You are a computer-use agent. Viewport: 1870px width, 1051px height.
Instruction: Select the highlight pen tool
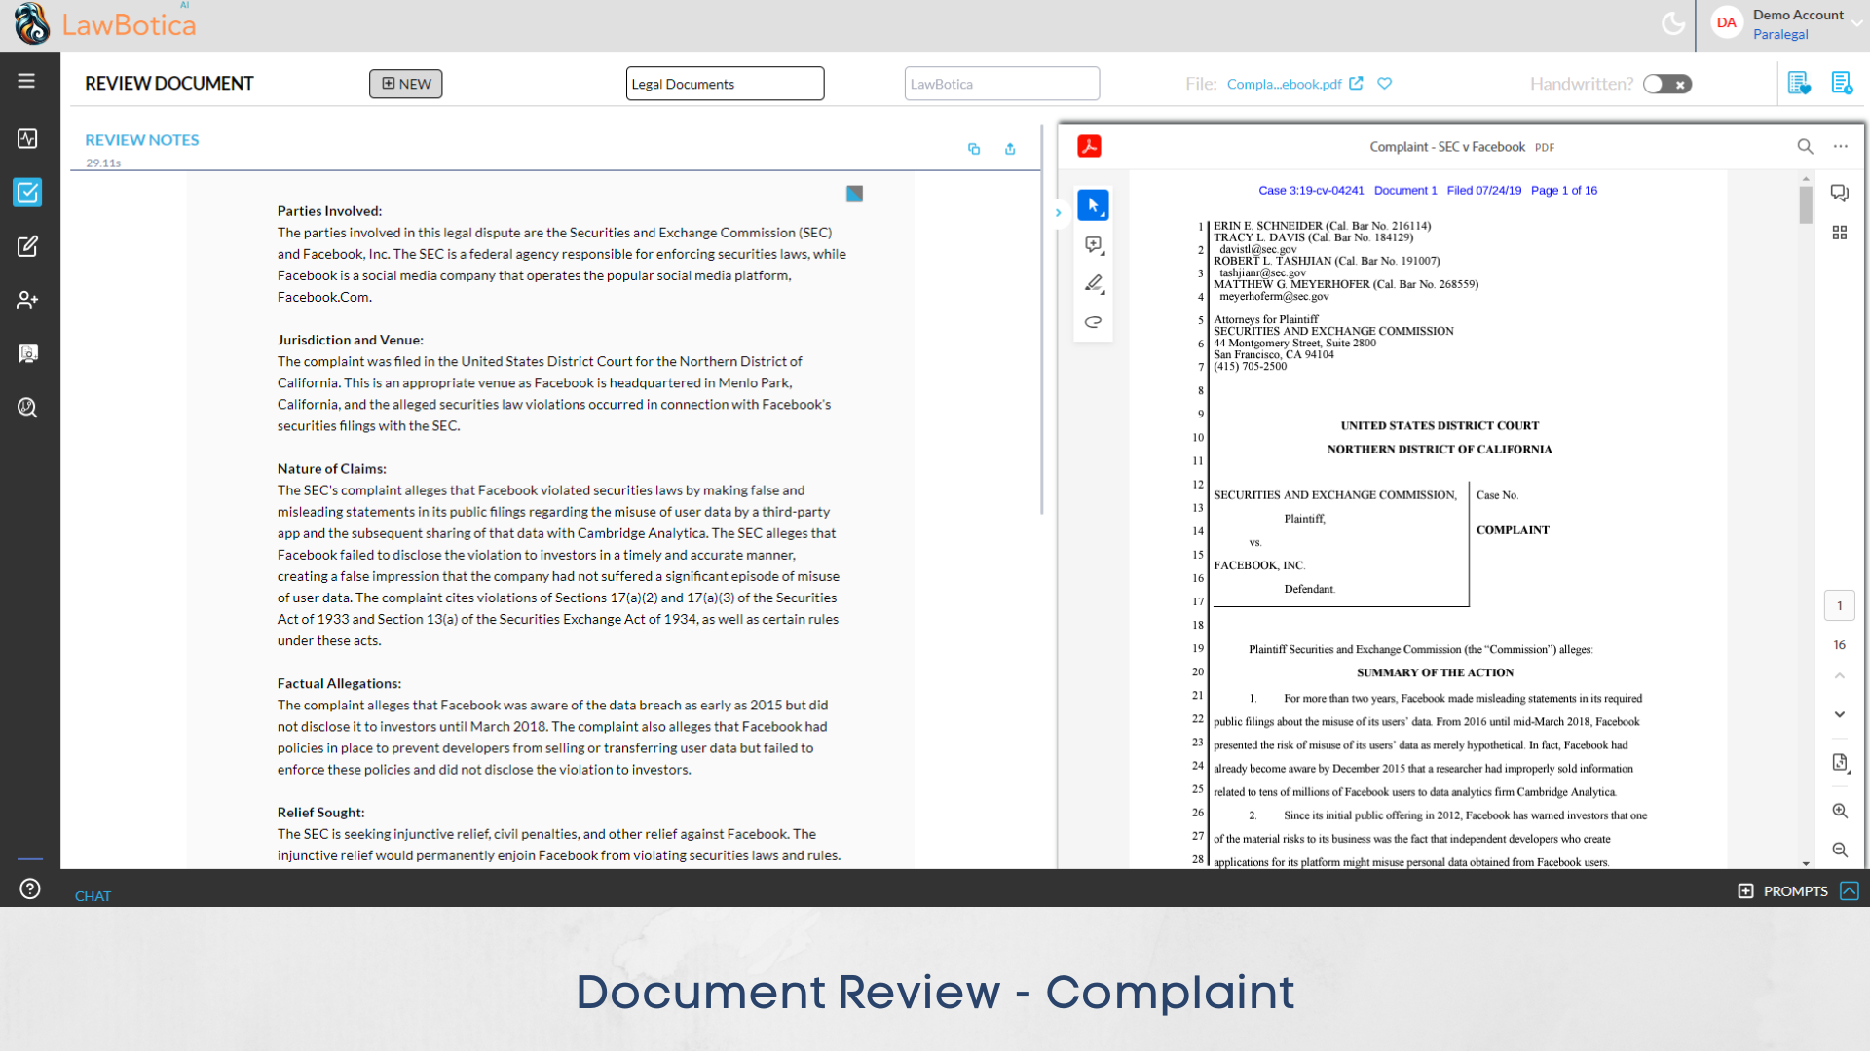1093,283
